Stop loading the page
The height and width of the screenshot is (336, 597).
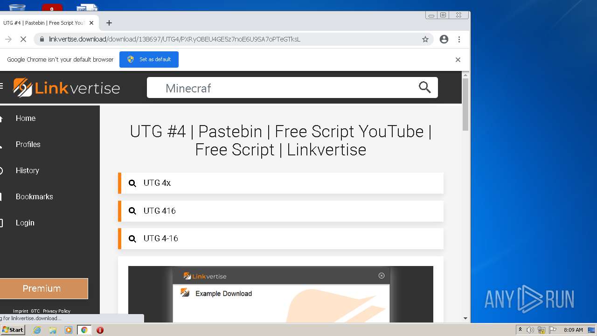point(23,39)
